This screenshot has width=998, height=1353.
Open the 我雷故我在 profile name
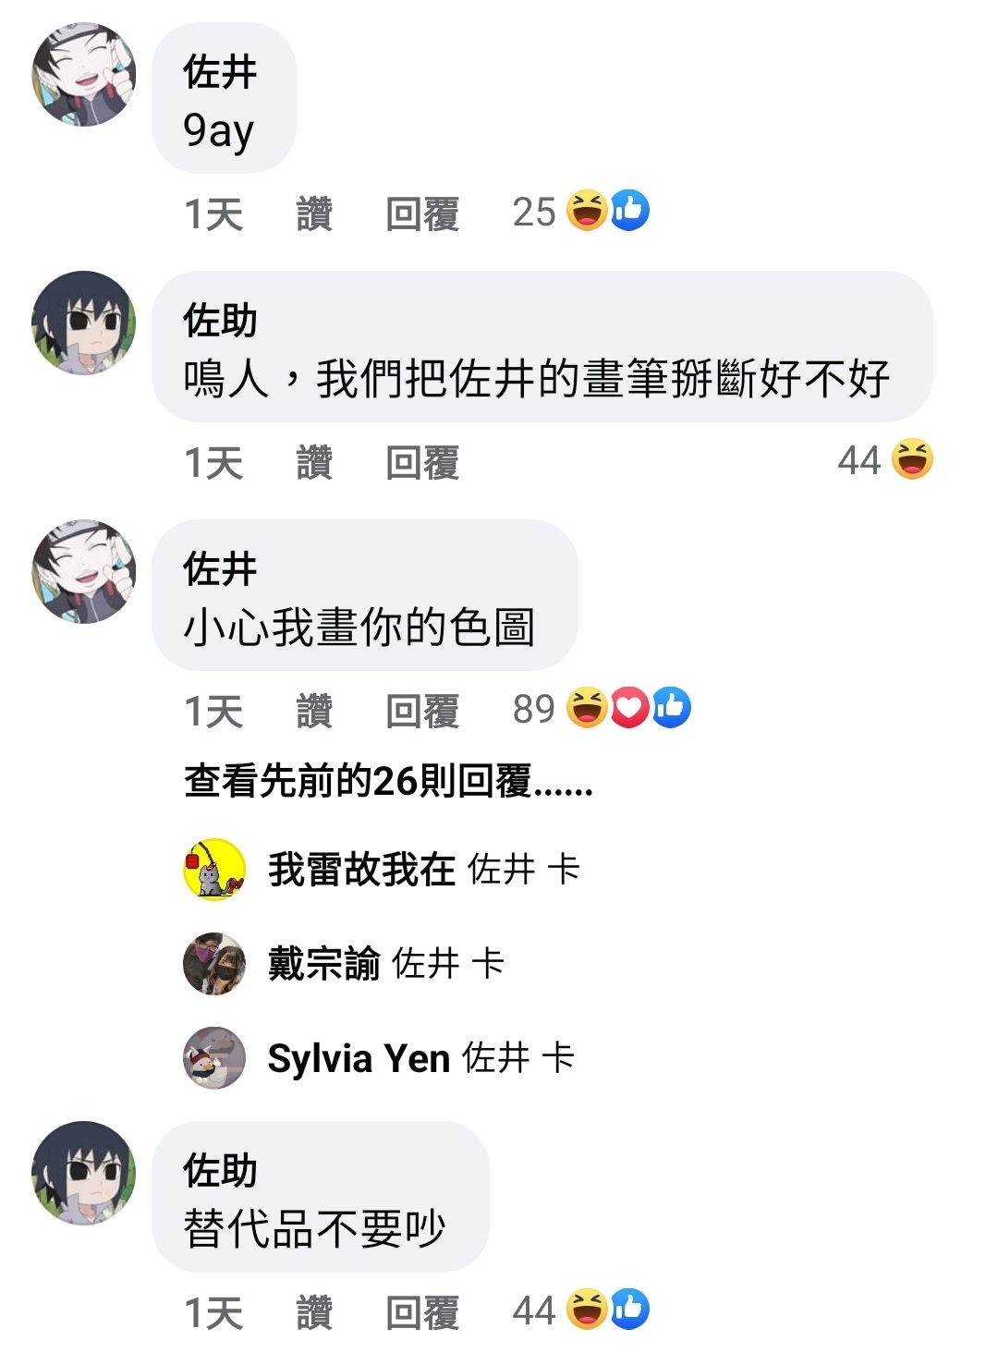[x=361, y=870]
